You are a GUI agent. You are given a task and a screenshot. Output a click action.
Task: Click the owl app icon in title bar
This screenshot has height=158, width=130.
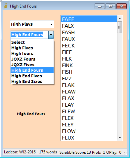pos(6,6)
